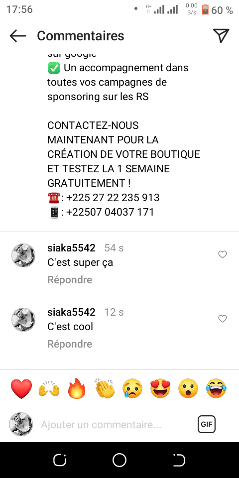Insert the heart-eyes emoji
Screen dimensions: 239x478
(x=160, y=388)
